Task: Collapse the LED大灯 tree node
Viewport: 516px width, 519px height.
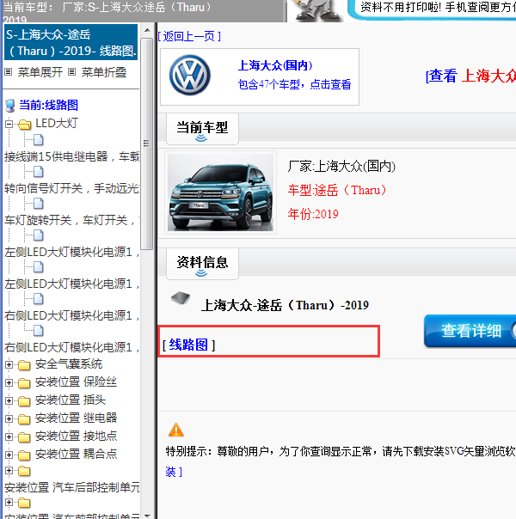Action: [x=9, y=124]
